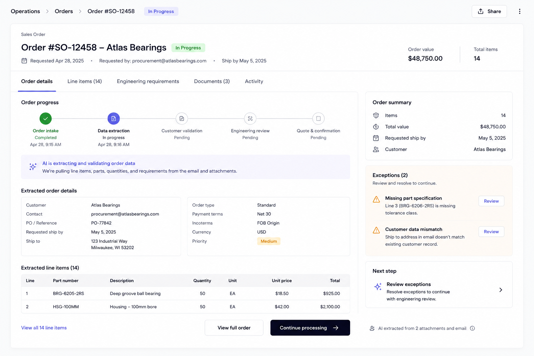Click Continue processing button
The width and height of the screenshot is (534, 356).
click(310, 328)
